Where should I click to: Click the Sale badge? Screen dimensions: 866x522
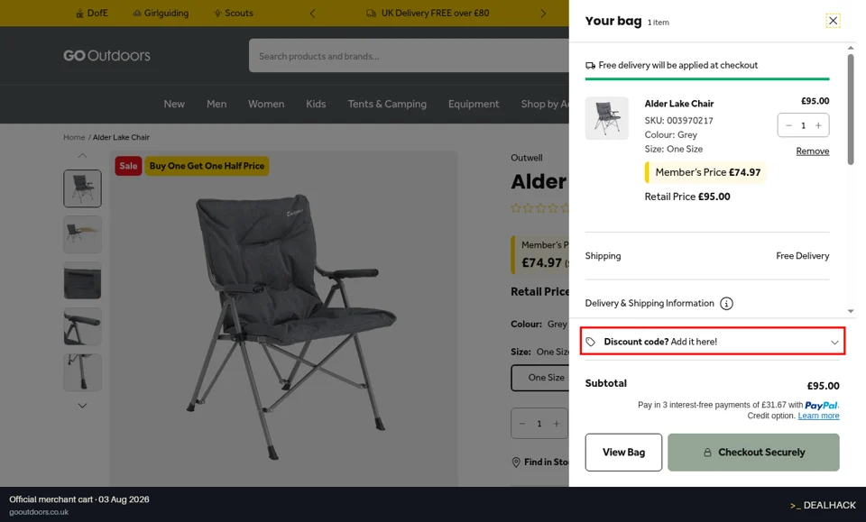click(128, 166)
